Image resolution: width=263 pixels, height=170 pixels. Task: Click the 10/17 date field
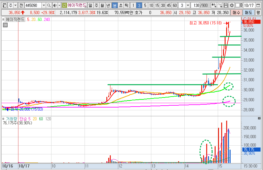coord(249,5)
